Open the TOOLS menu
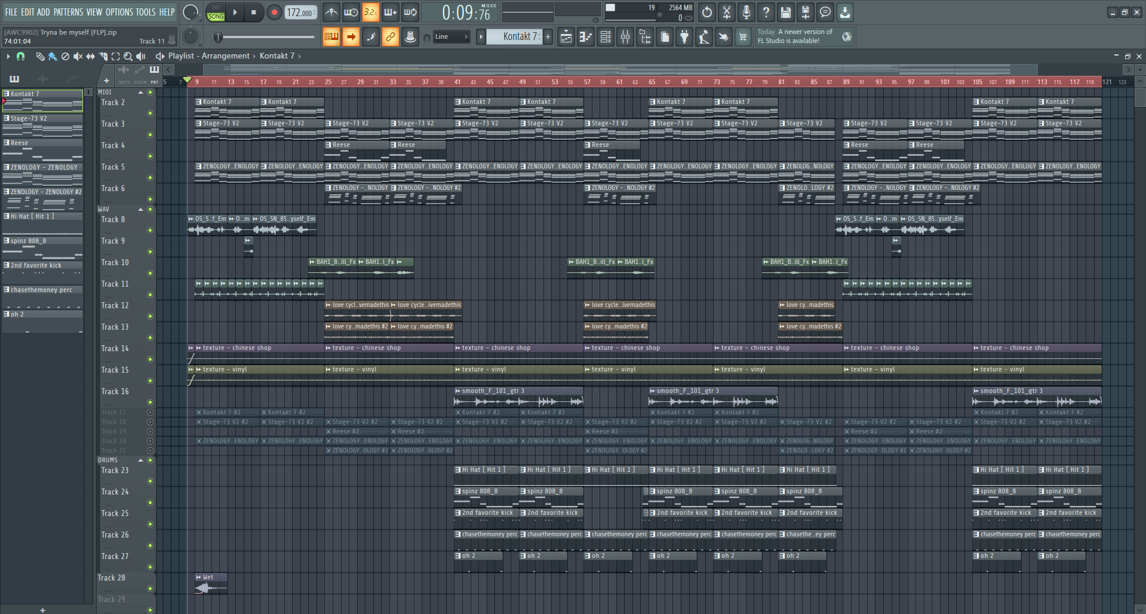The image size is (1146, 614). (x=146, y=12)
